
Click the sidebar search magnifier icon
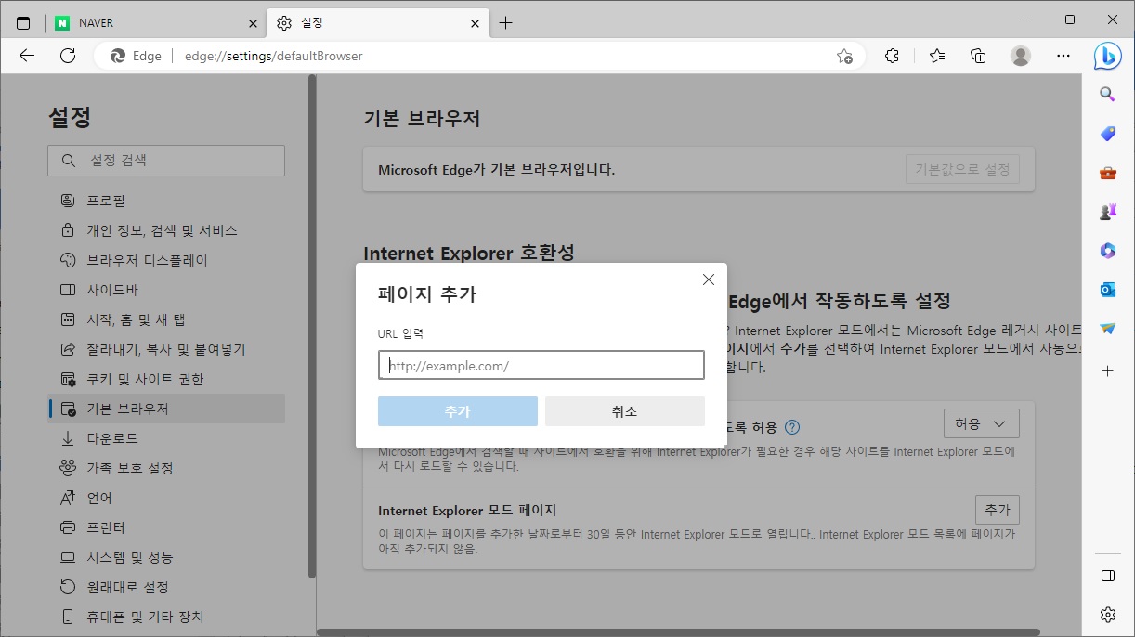point(1107,94)
